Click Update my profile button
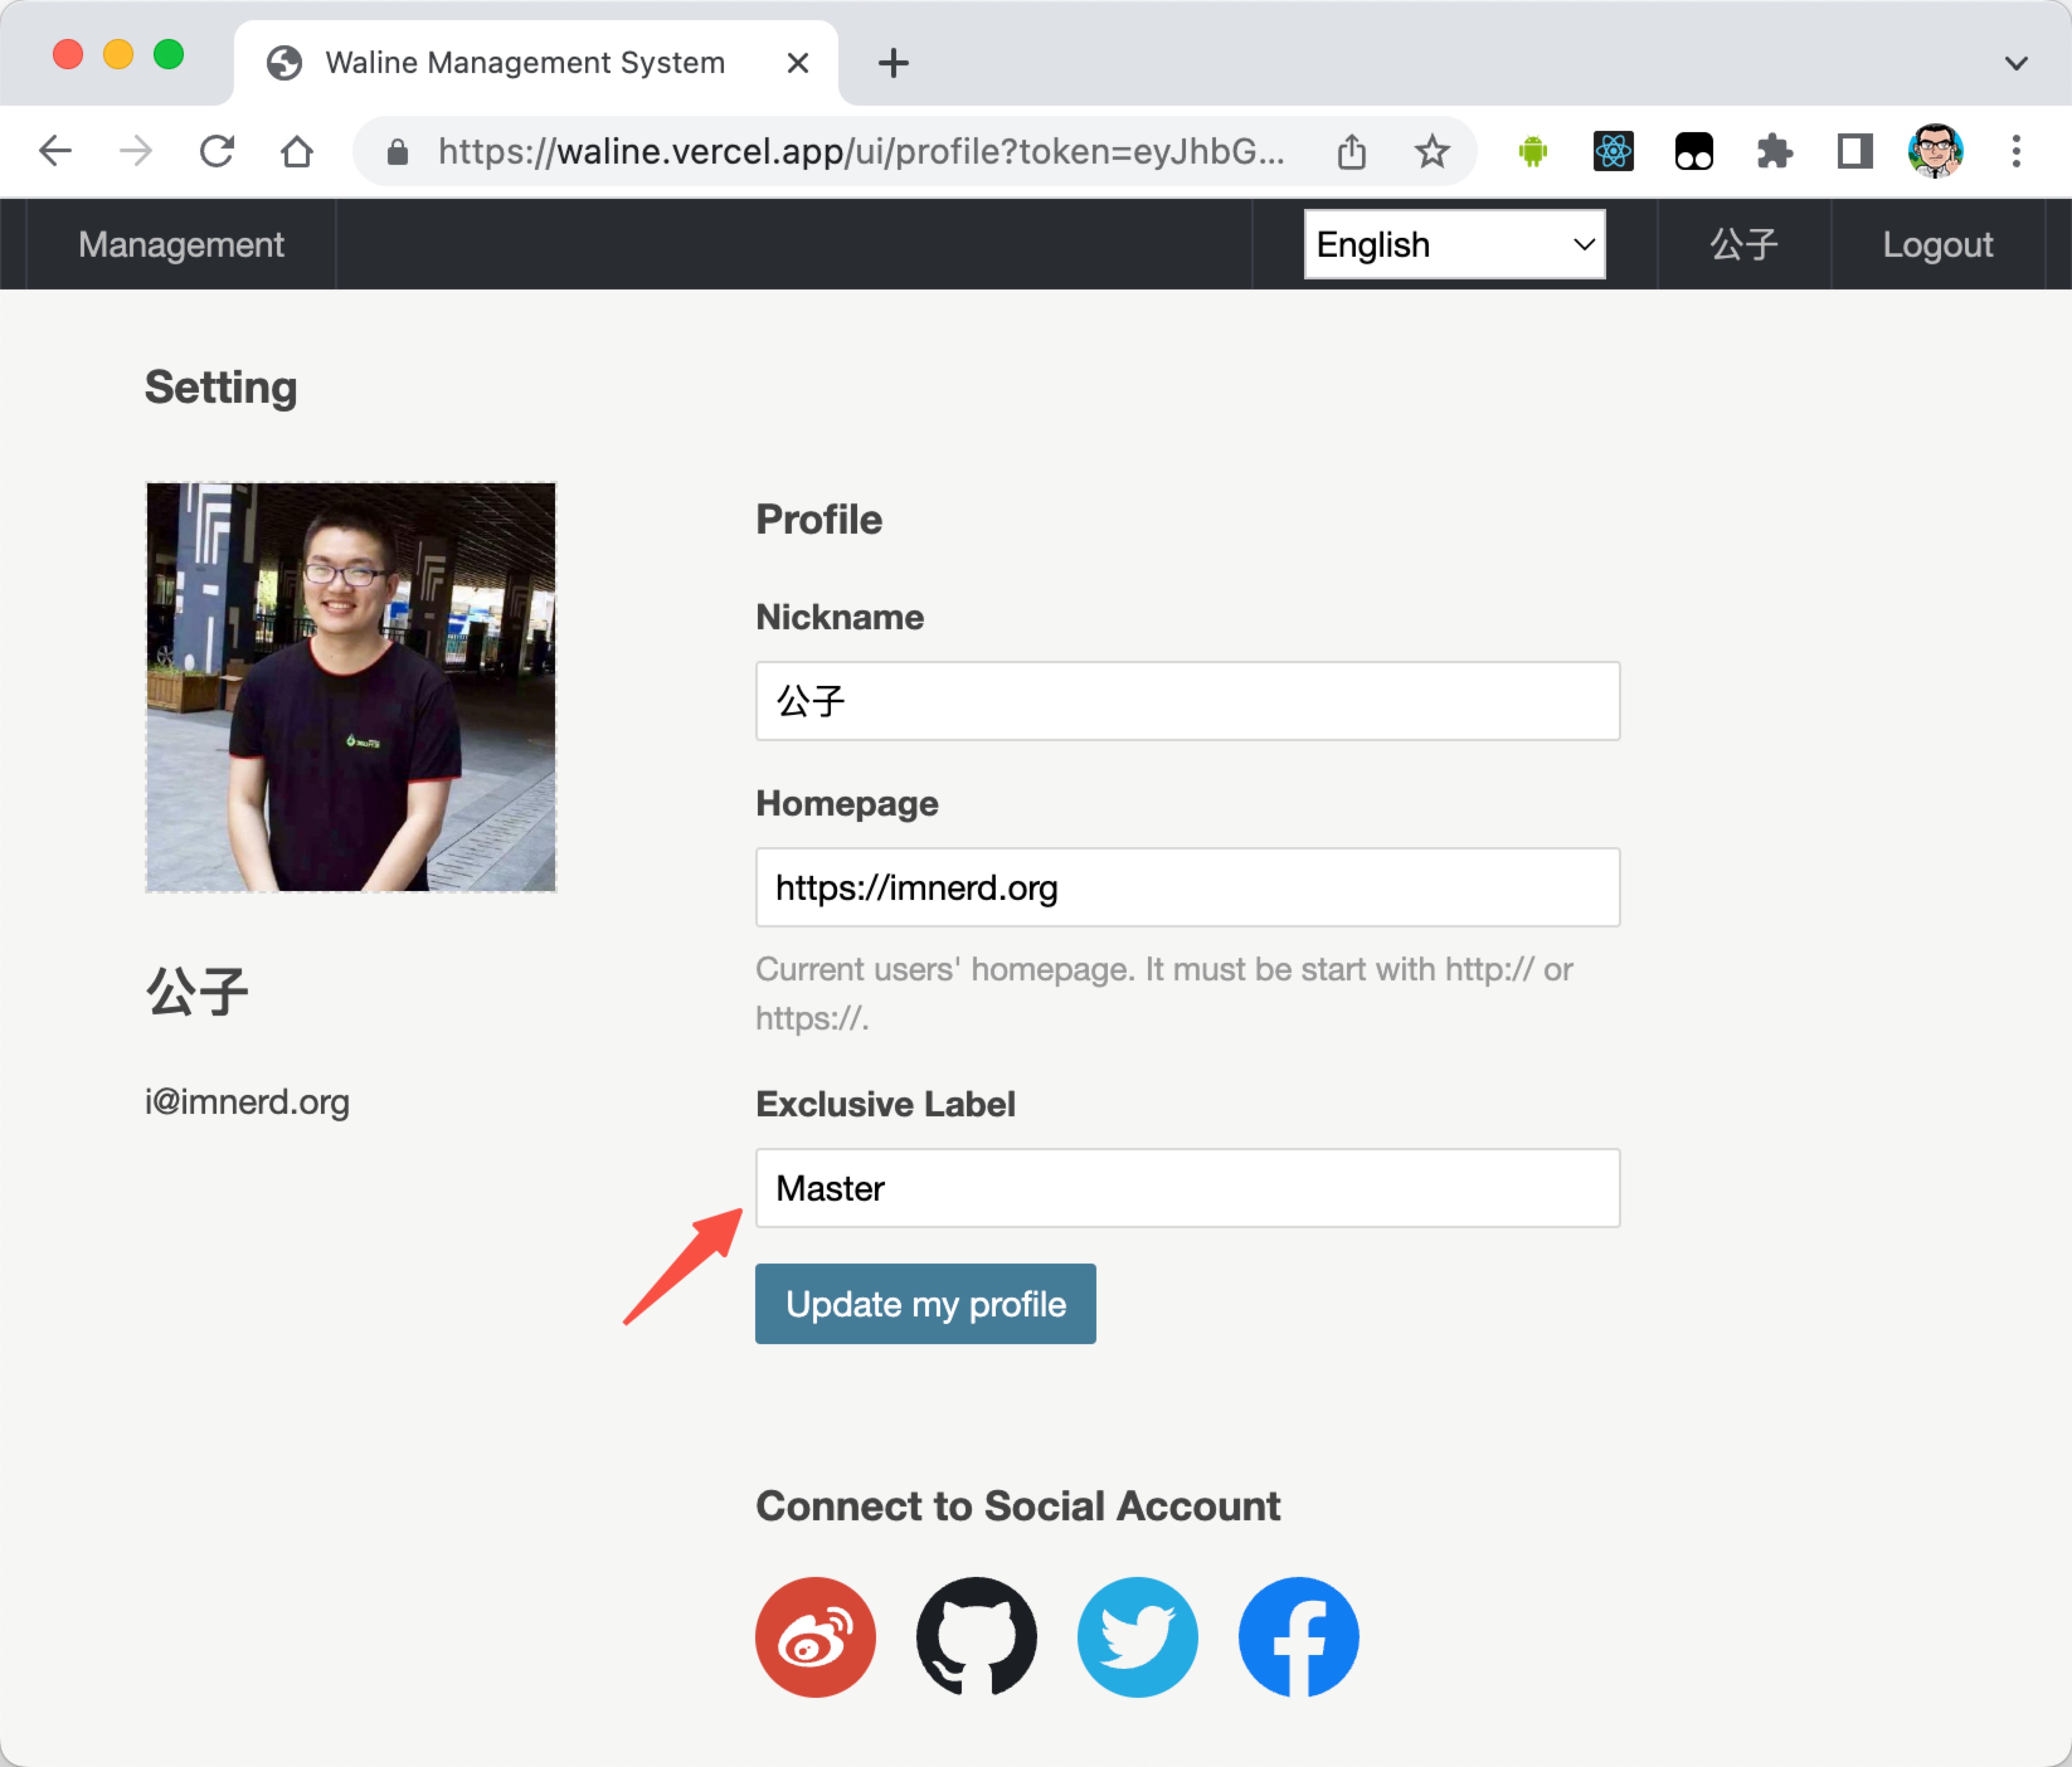 point(925,1304)
